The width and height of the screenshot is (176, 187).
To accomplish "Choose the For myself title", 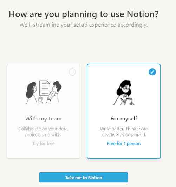I will 124,119.
